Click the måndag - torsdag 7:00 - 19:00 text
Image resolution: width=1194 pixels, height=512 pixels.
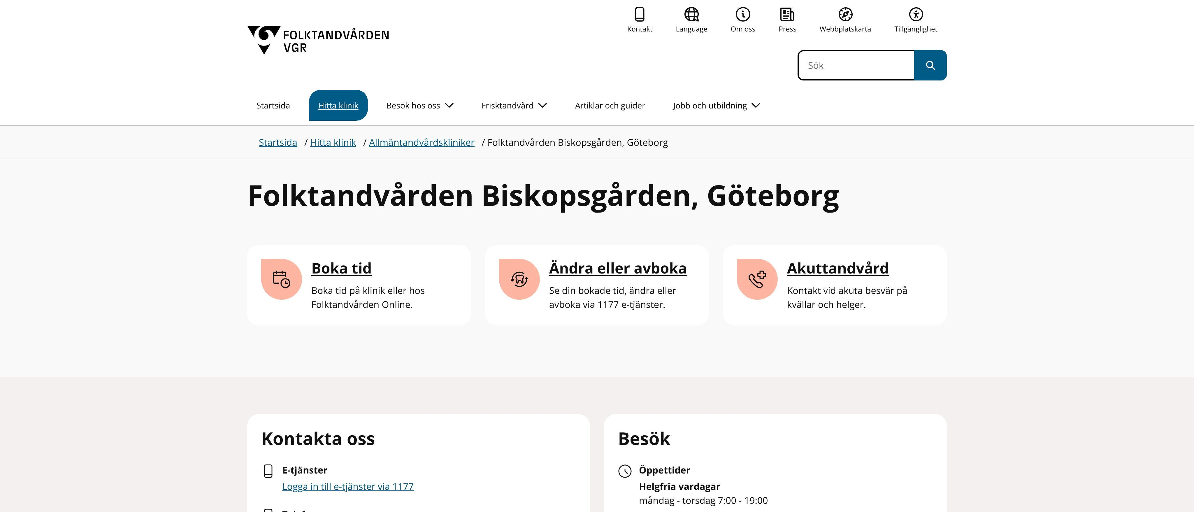pos(703,501)
